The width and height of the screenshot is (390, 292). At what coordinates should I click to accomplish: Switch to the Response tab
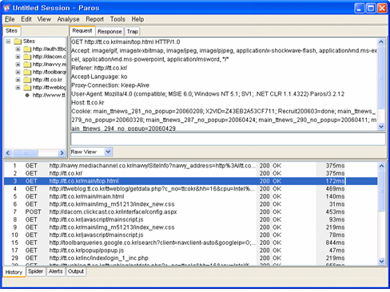point(109,32)
